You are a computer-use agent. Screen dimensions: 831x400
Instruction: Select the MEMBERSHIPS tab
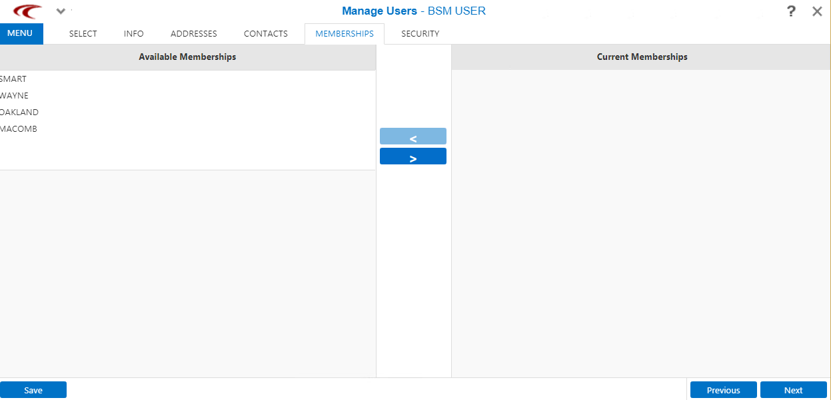[345, 34]
